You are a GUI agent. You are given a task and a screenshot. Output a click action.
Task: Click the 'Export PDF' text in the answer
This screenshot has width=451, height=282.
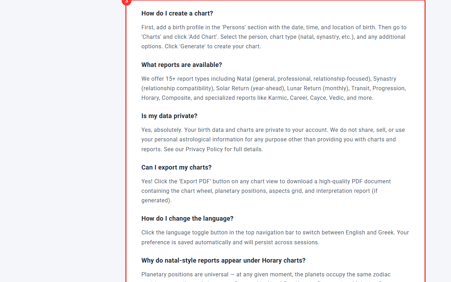[195, 182]
